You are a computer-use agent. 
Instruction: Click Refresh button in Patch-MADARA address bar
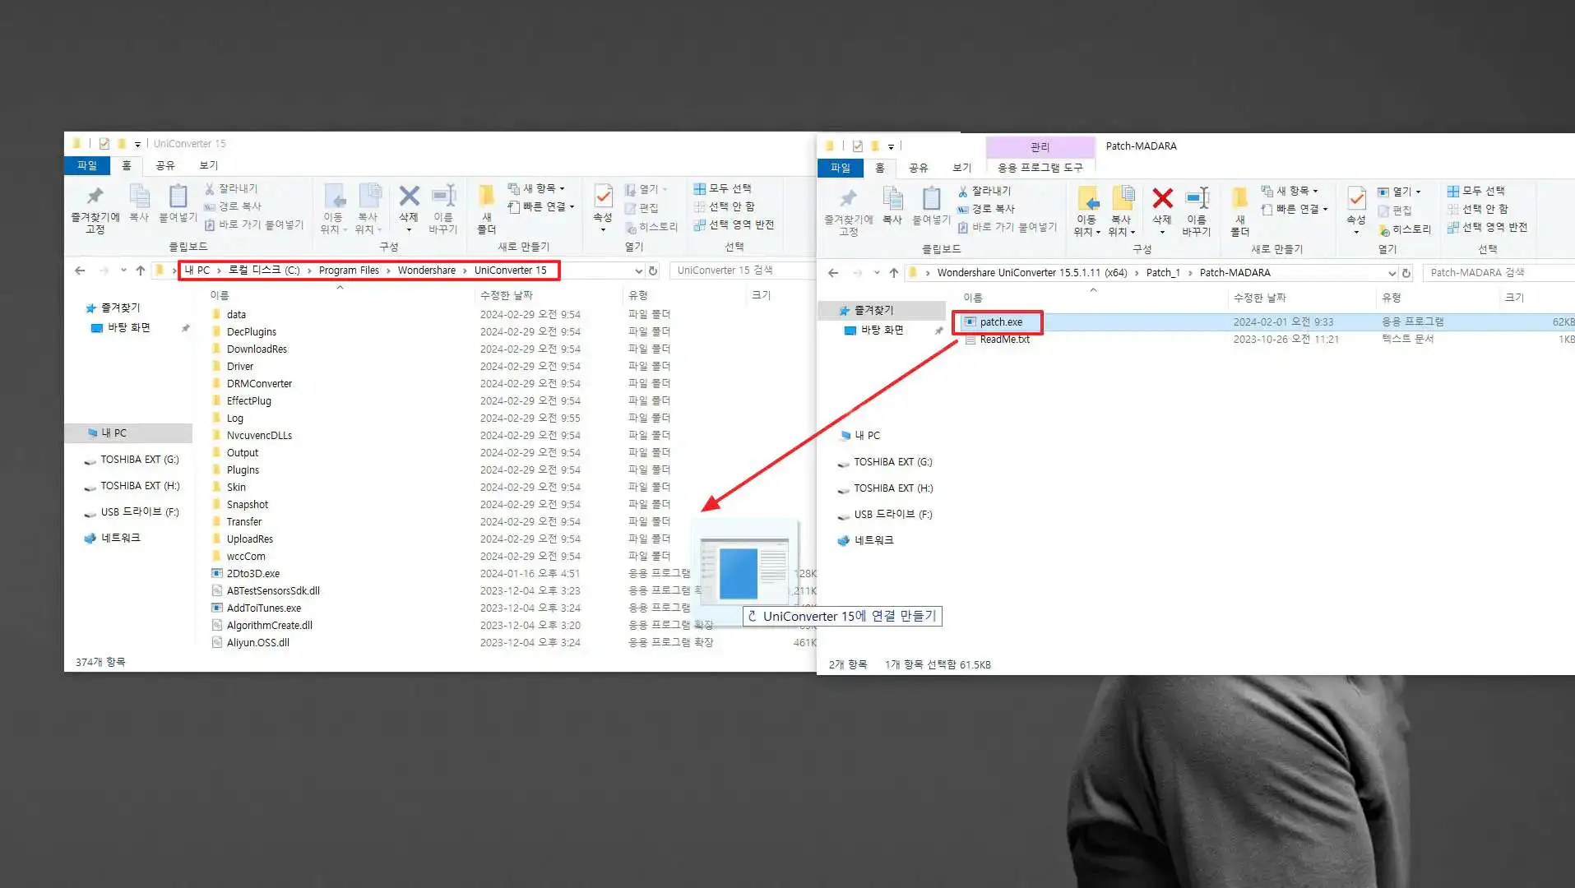pyautogui.click(x=1406, y=273)
